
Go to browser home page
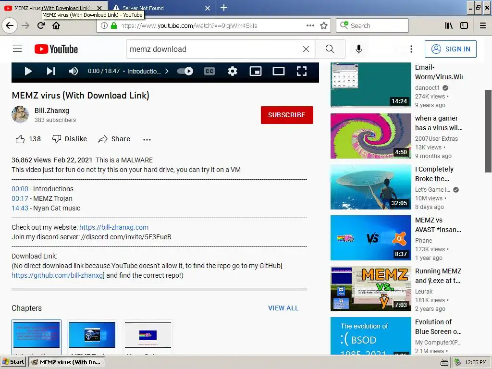pos(56,25)
